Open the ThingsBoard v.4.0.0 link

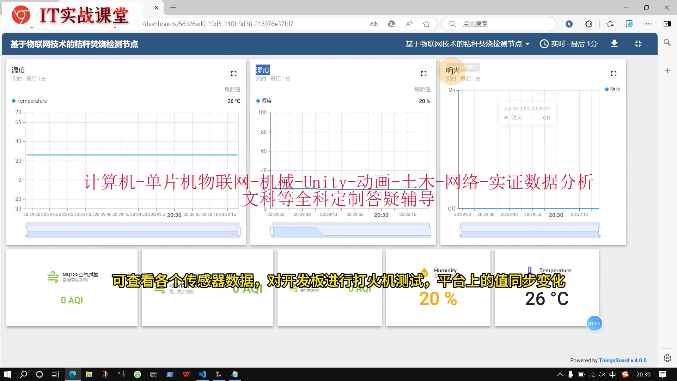click(x=622, y=360)
